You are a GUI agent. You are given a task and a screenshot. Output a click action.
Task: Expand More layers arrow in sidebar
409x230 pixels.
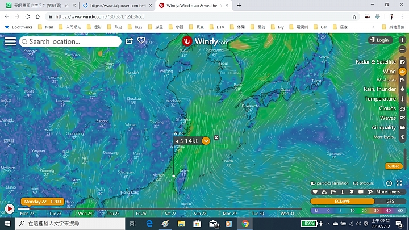(x=403, y=137)
